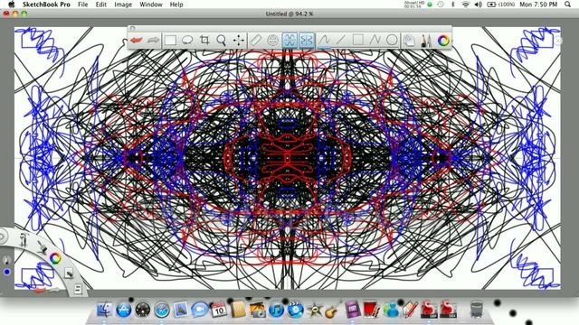This screenshot has width=579, height=325.
Task: Click the pencil brush icon at left edge
Action: (7, 260)
